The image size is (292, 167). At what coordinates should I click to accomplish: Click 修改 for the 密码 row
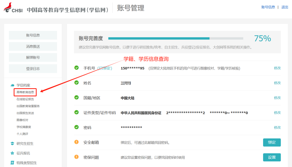(x=277, y=127)
